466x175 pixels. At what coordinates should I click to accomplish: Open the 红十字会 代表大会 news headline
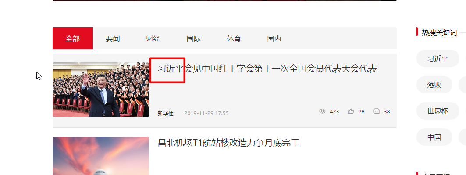[267, 69]
